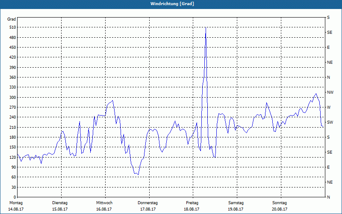Click the date 19.08.17
This screenshot has height=214, width=342.
click(236, 209)
